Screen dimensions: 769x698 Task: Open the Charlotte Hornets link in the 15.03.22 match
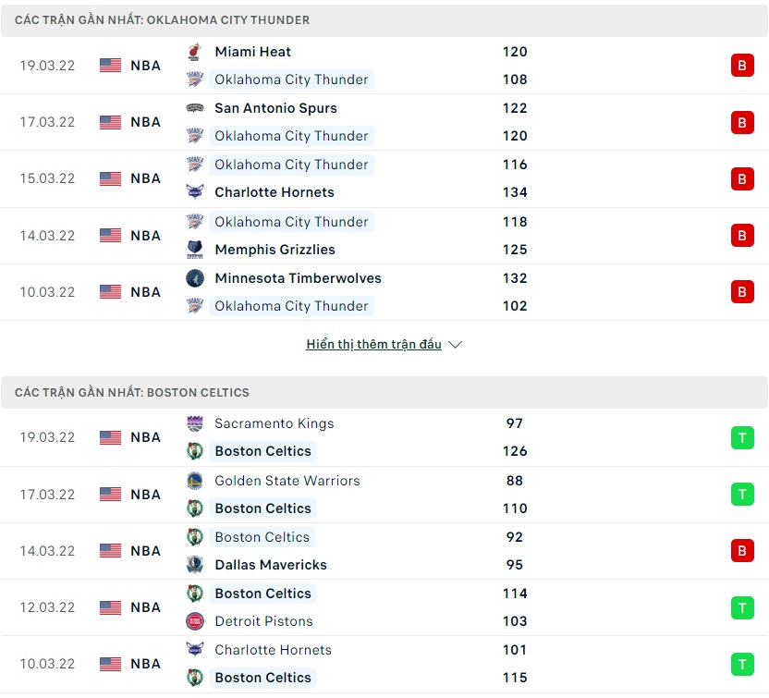274,192
